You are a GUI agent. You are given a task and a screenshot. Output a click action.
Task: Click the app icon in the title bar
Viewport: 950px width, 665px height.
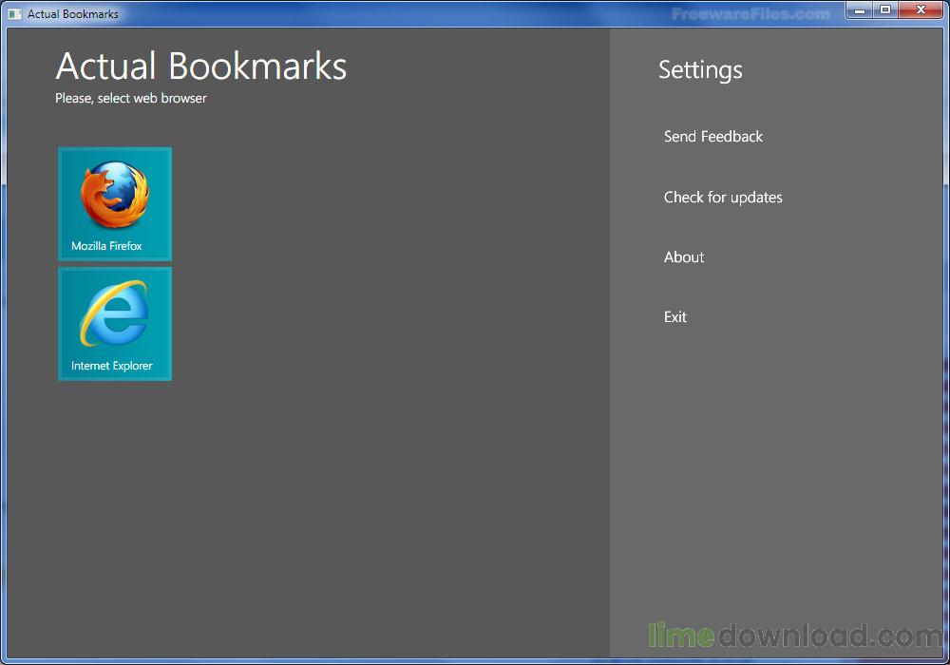14,14
